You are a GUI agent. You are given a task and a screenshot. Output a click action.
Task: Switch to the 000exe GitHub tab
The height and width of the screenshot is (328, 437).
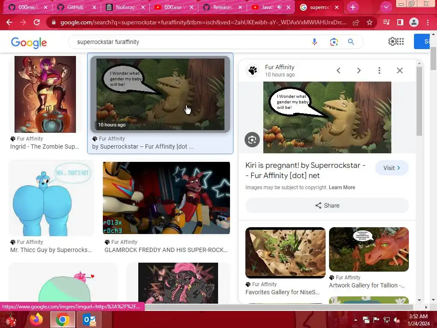pyautogui.click(x=26, y=7)
